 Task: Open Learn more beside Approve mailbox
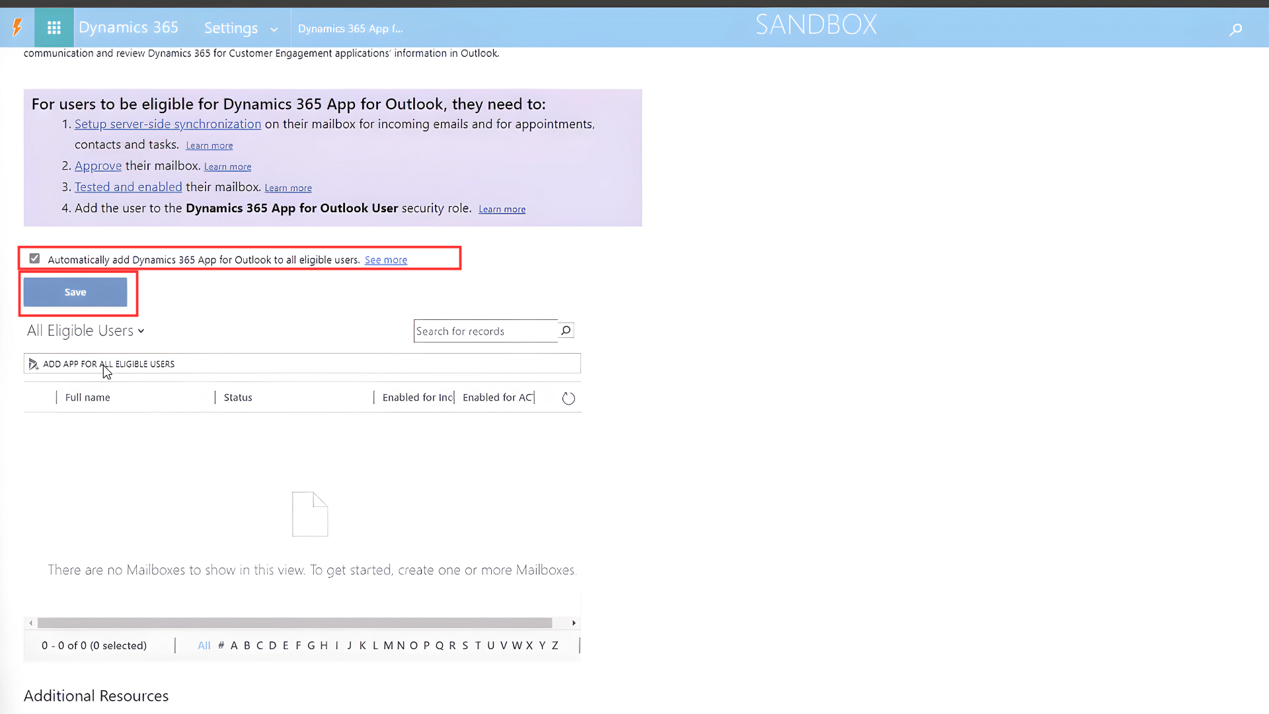[x=227, y=167]
